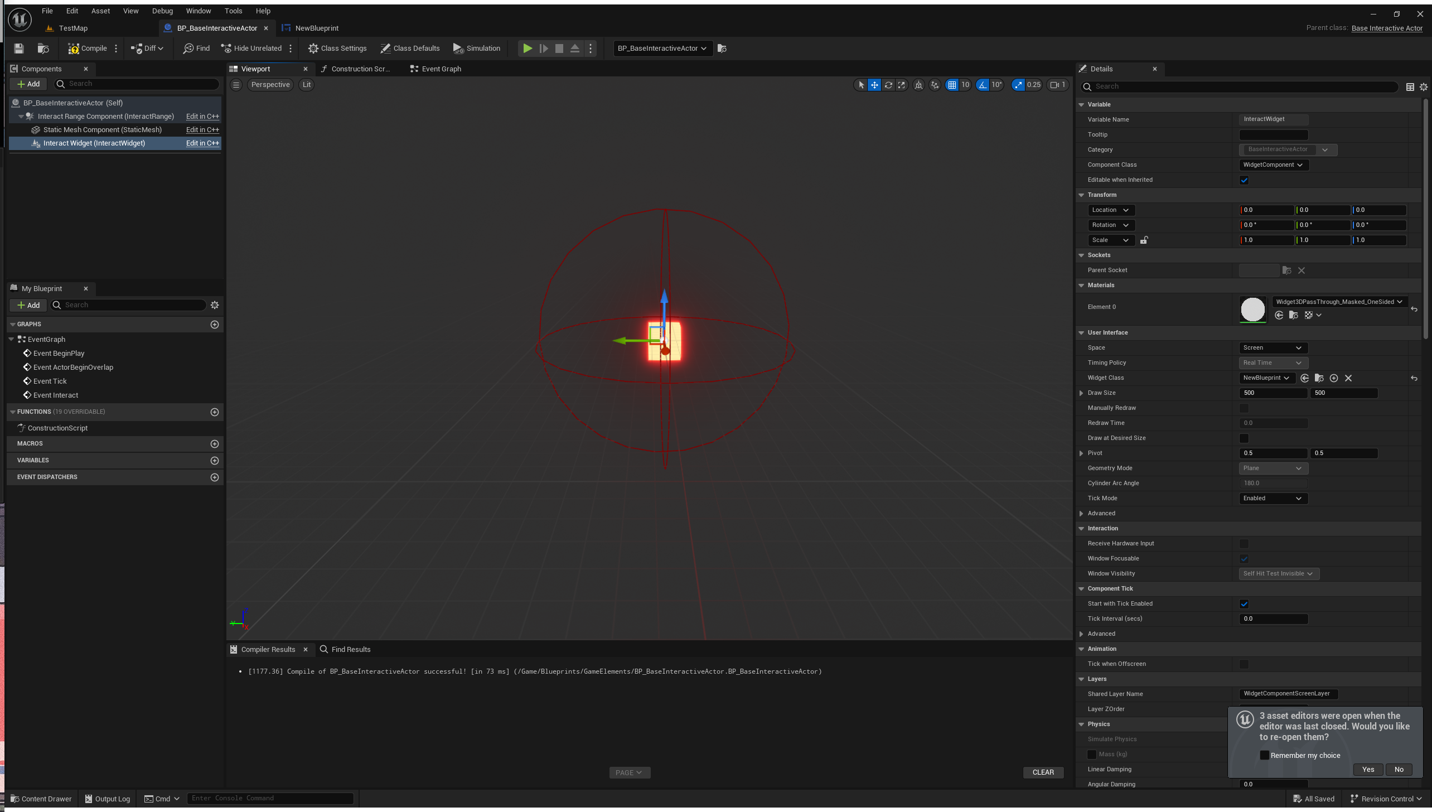Open My Blueprint settings gear
Screen dimensions: 1432x812
(x=215, y=305)
